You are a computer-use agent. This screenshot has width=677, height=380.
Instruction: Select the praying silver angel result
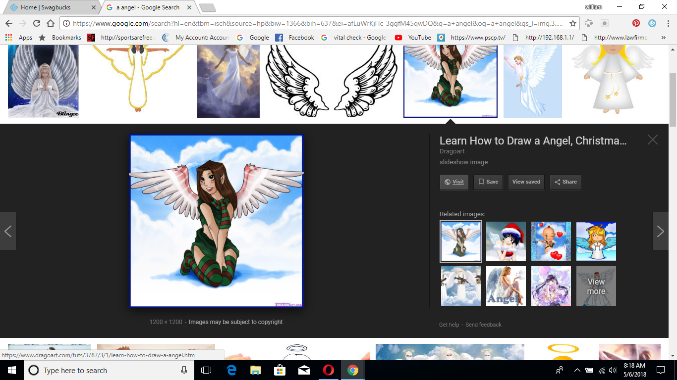point(43,81)
